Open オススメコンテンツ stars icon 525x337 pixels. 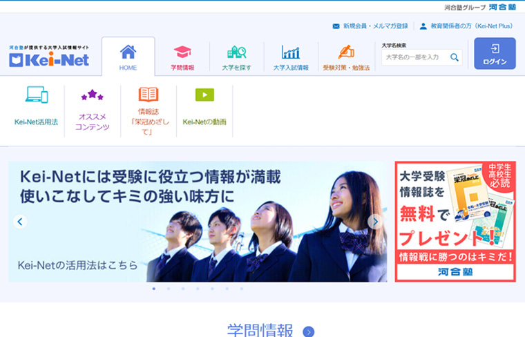(93, 95)
